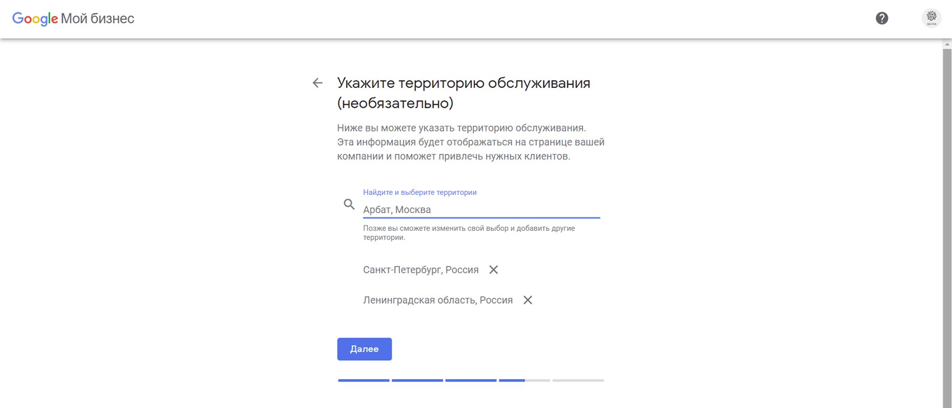The image size is (952, 408).
Task: Focus the territory search field with Арбат, Москва
Action: [x=481, y=210]
